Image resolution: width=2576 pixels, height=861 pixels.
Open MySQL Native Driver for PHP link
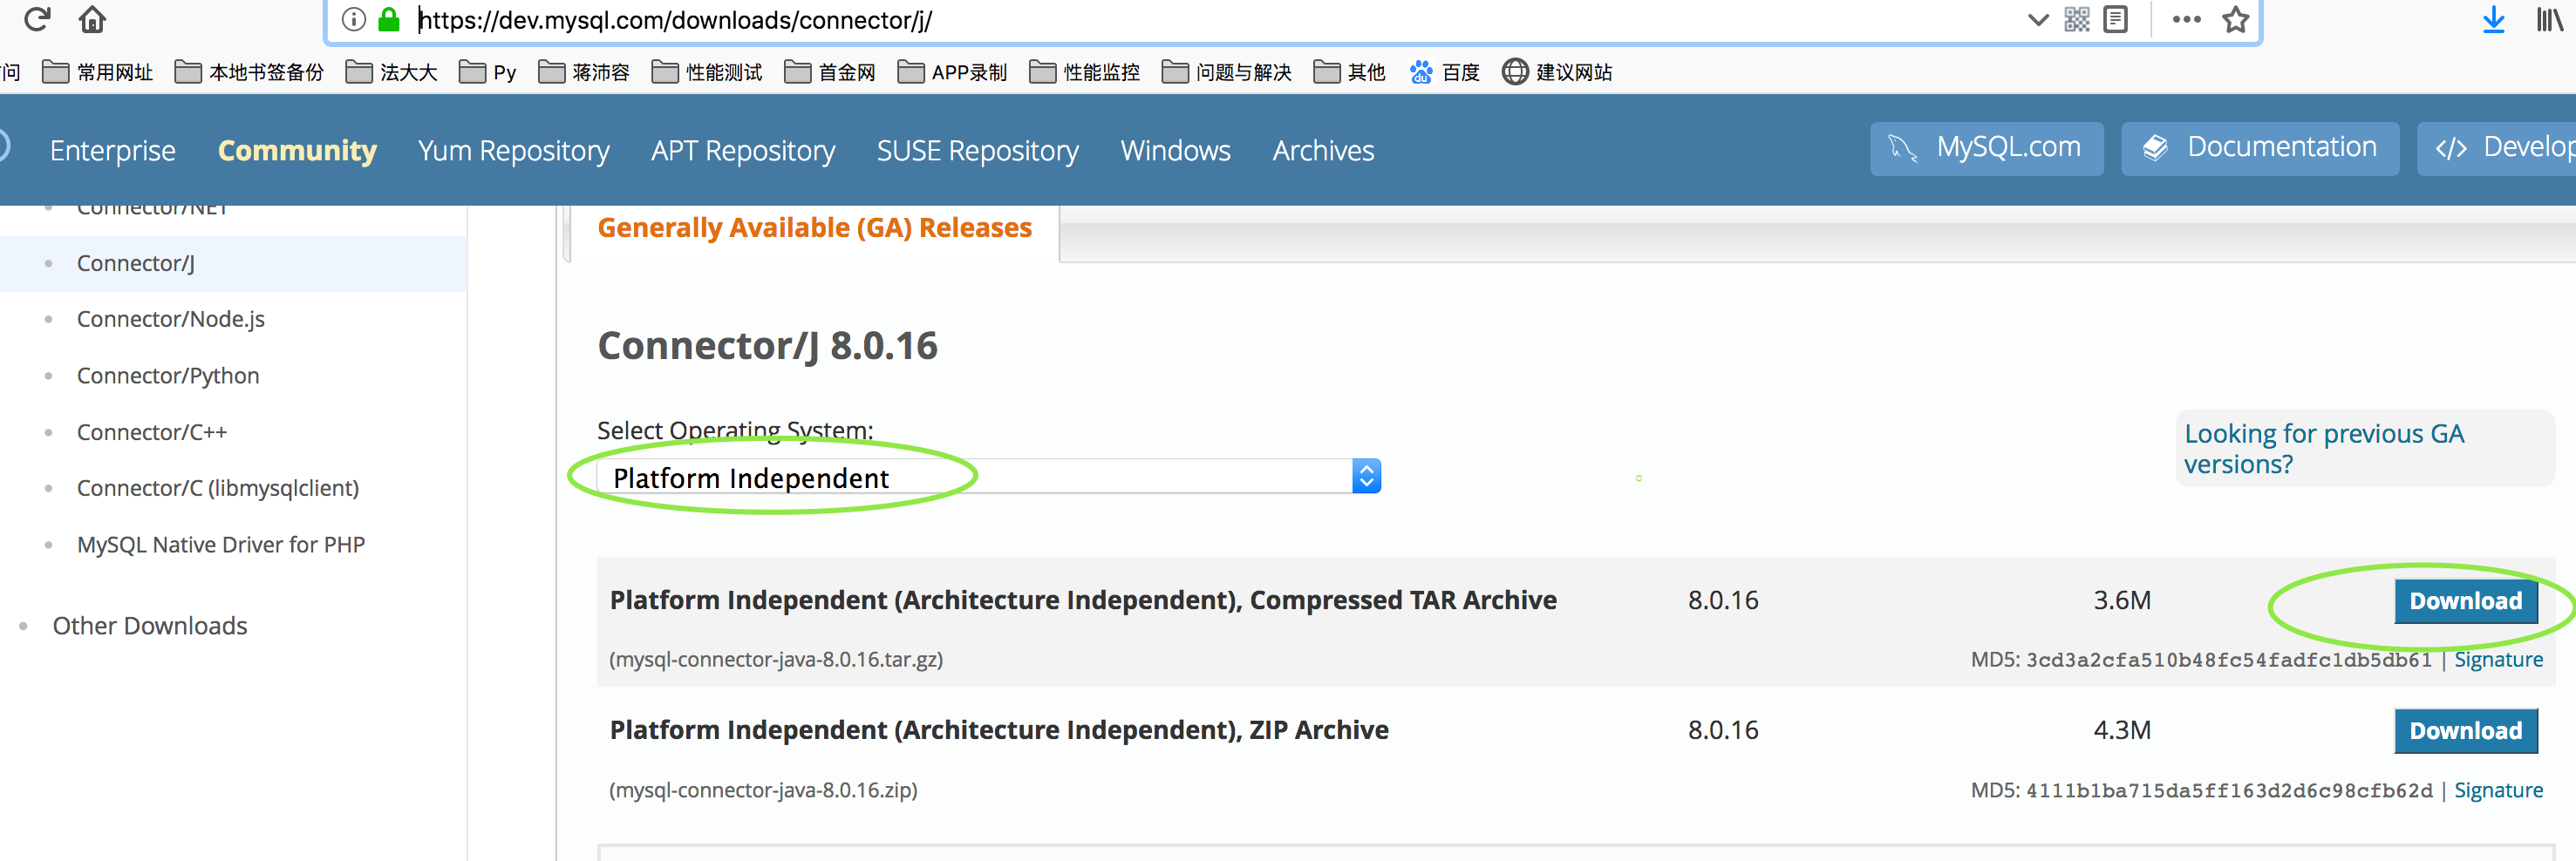pyautogui.click(x=221, y=545)
